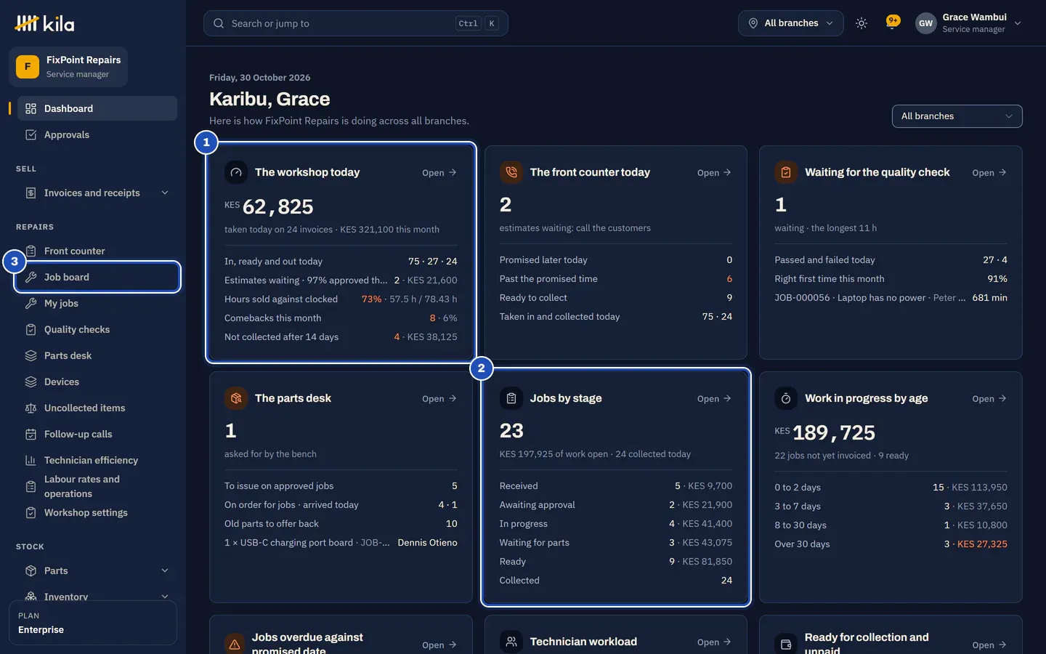The height and width of the screenshot is (654, 1046).
Task: Click the magnifier icon in the search bar
Action: point(219,23)
